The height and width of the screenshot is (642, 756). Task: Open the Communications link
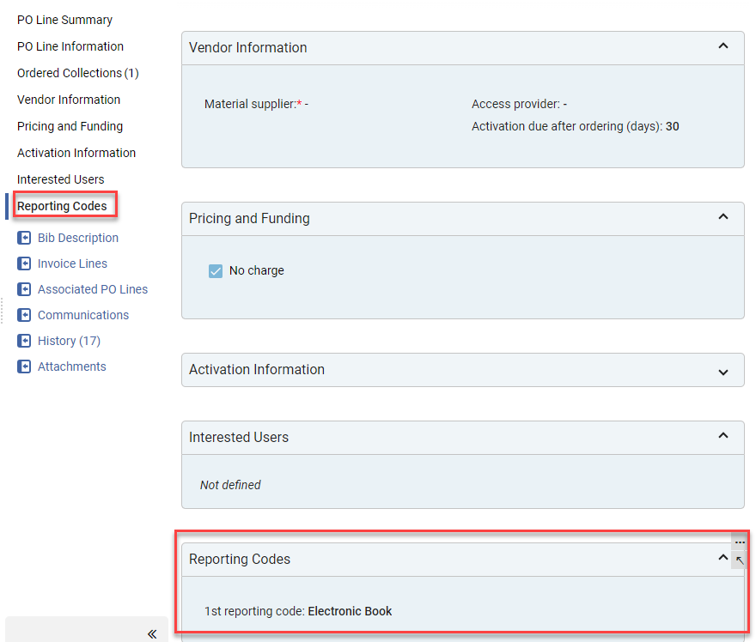coord(83,315)
